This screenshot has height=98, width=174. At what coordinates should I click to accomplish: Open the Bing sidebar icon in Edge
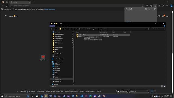(x=171, y=6)
